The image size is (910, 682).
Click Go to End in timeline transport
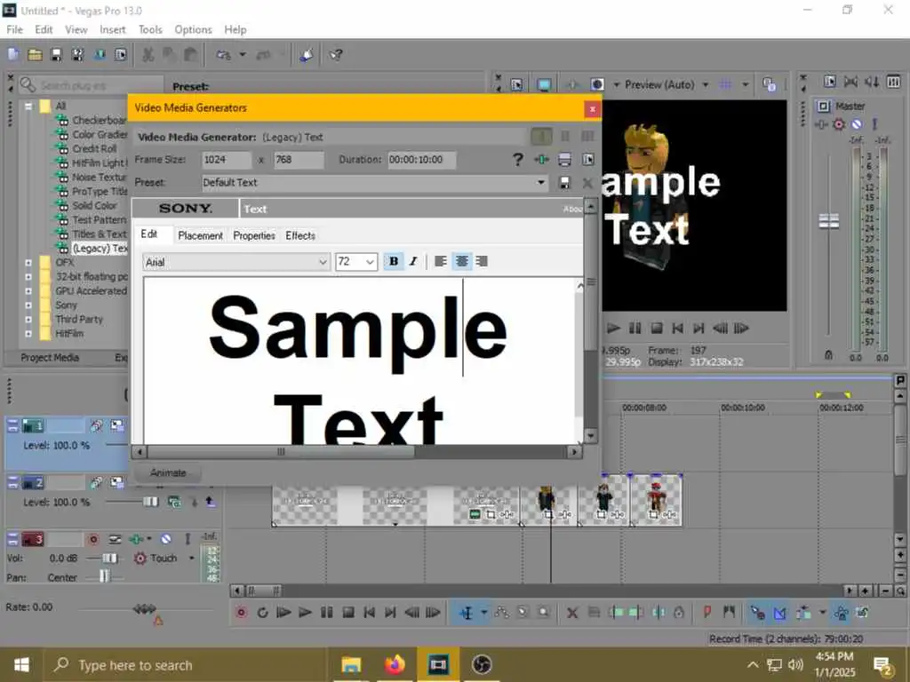(x=391, y=613)
